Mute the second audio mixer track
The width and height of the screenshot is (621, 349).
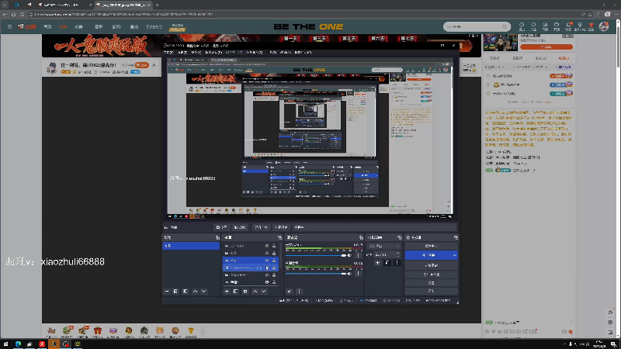(349, 274)
